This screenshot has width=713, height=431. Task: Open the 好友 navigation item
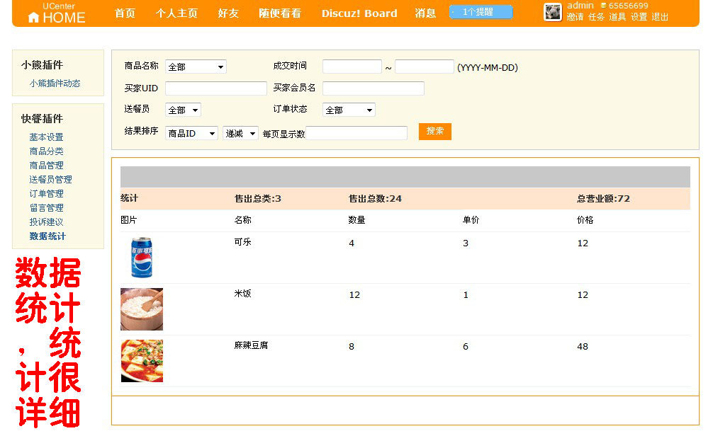coord(228,13)
